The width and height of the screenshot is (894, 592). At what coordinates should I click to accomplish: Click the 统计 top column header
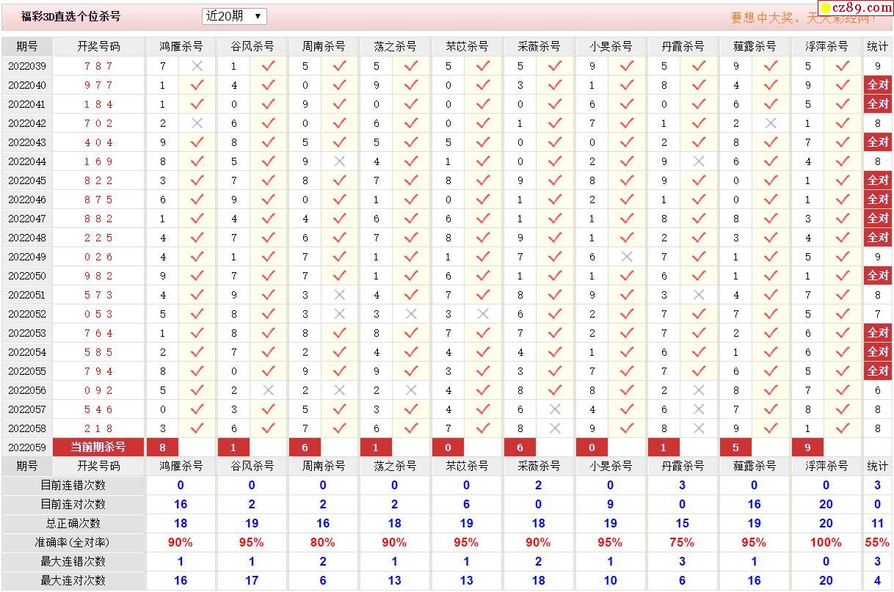point(878,46)
